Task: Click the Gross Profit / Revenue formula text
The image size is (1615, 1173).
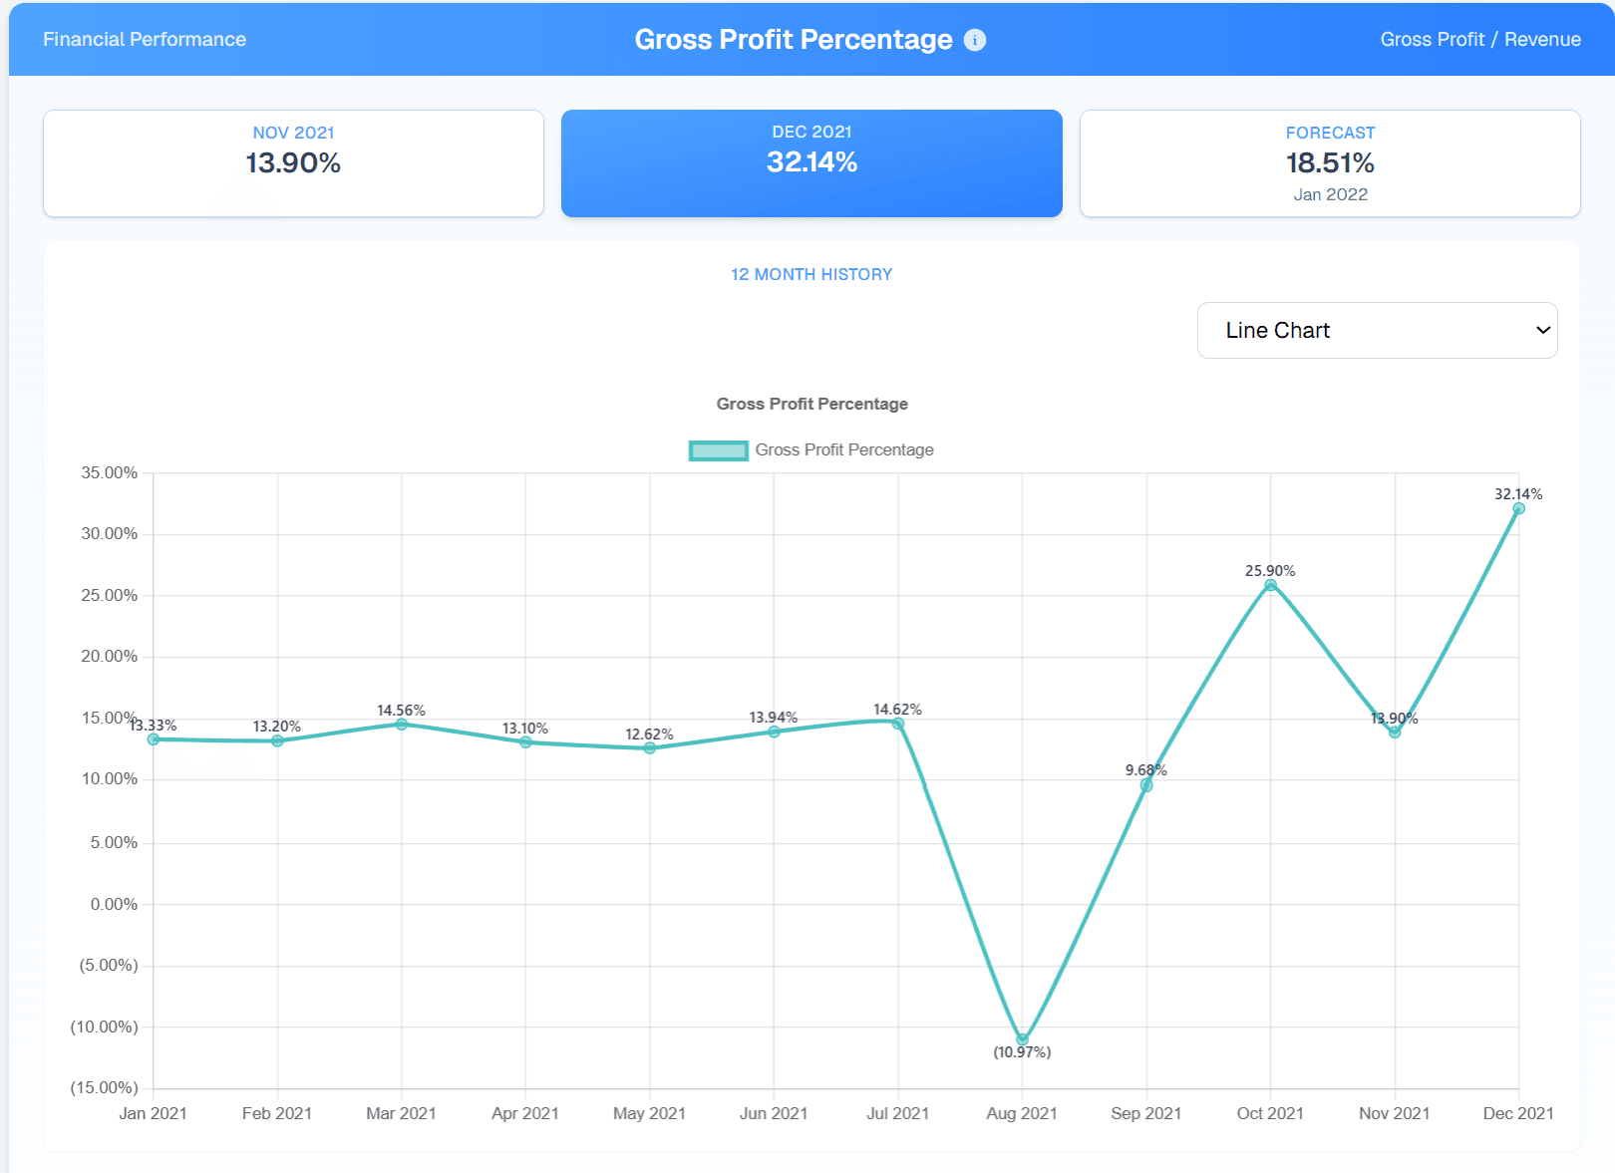Action: coord(1480,40)
